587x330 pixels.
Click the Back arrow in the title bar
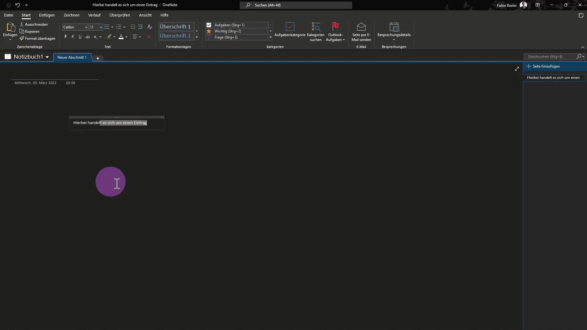(x=9, y=5)
